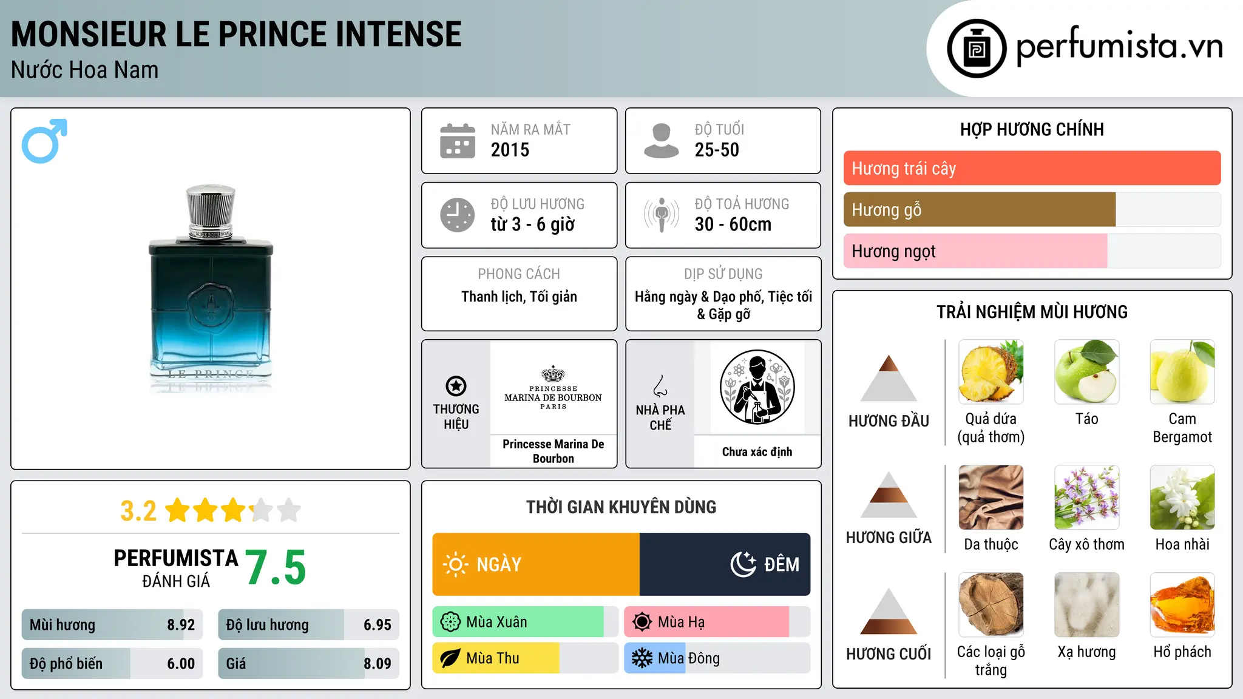Click the perfumista.vn site name

click(1119, 46)
